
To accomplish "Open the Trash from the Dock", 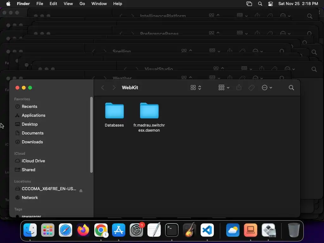I will pyautogui.click(x=294, y=230).
